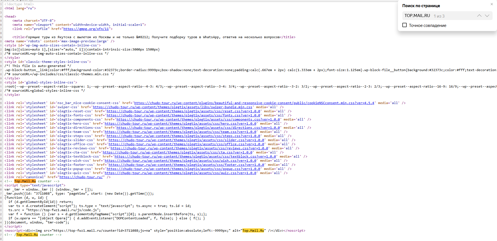
Task: Follow the reset.css stylesheet URL
Action: tap(183, 111)
